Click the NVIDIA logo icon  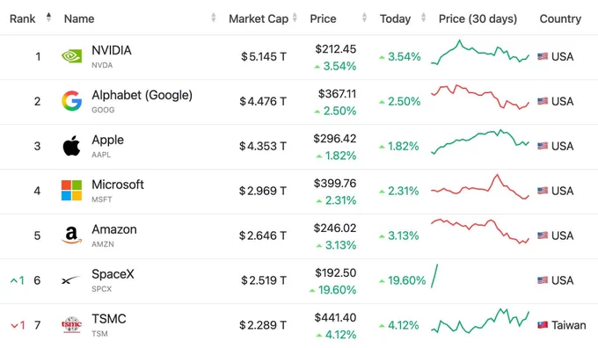72,56
